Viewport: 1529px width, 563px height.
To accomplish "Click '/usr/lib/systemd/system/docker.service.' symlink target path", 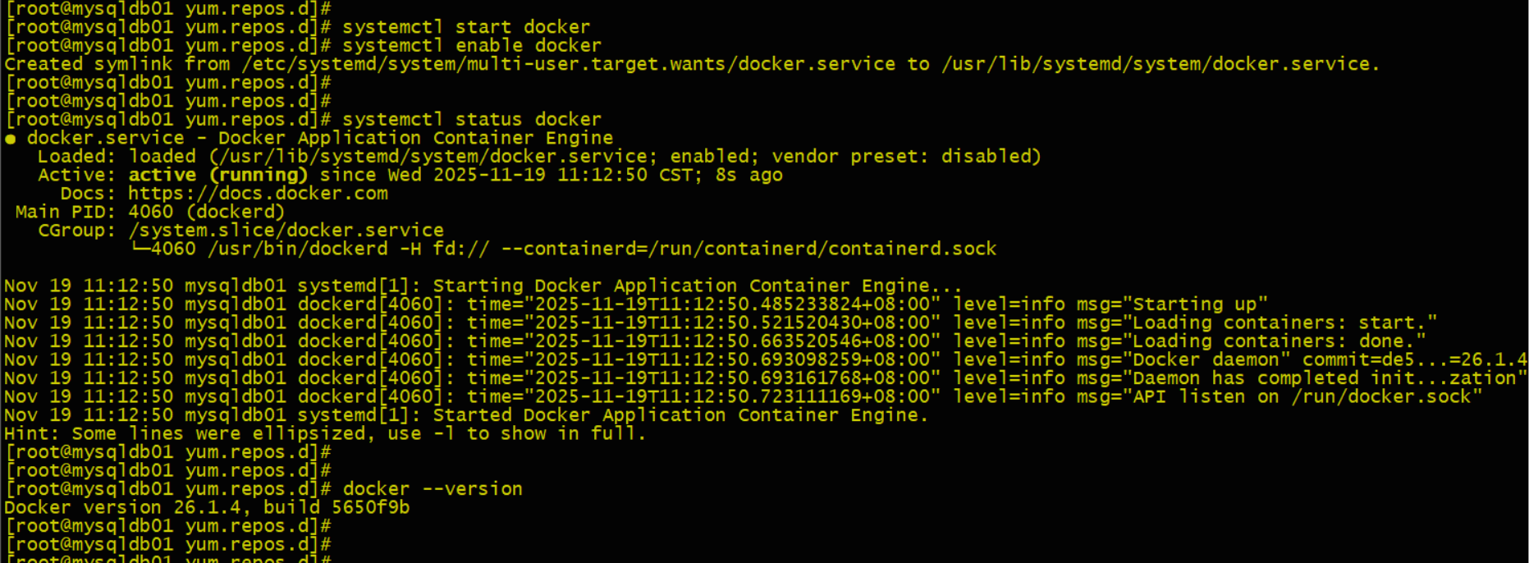I will click(1160, 64).
